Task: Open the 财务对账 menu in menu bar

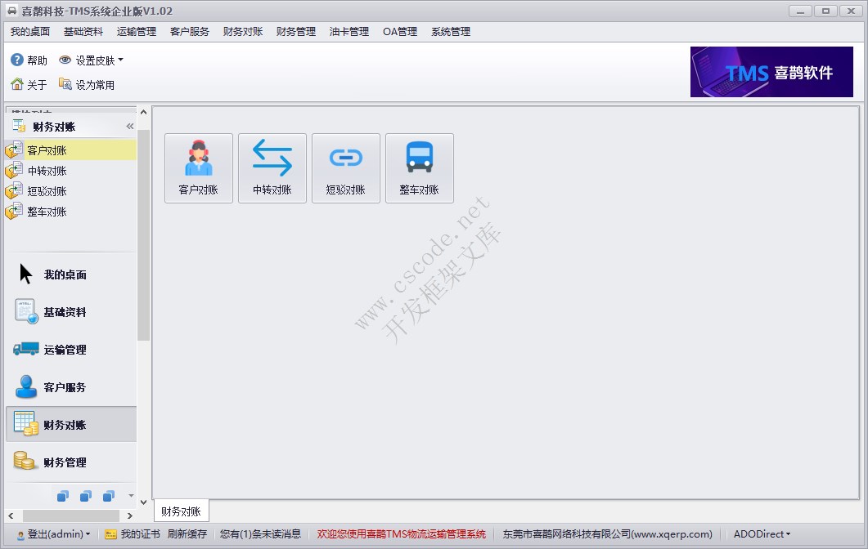Action: coord(242,32)
